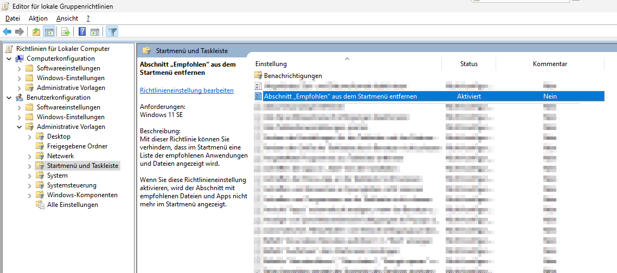Open the Aktion menu
Screen dimensions: 617x273
[x=38, y=18]
